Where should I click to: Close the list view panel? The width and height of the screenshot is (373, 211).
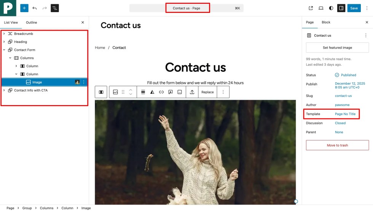(83, 22)
